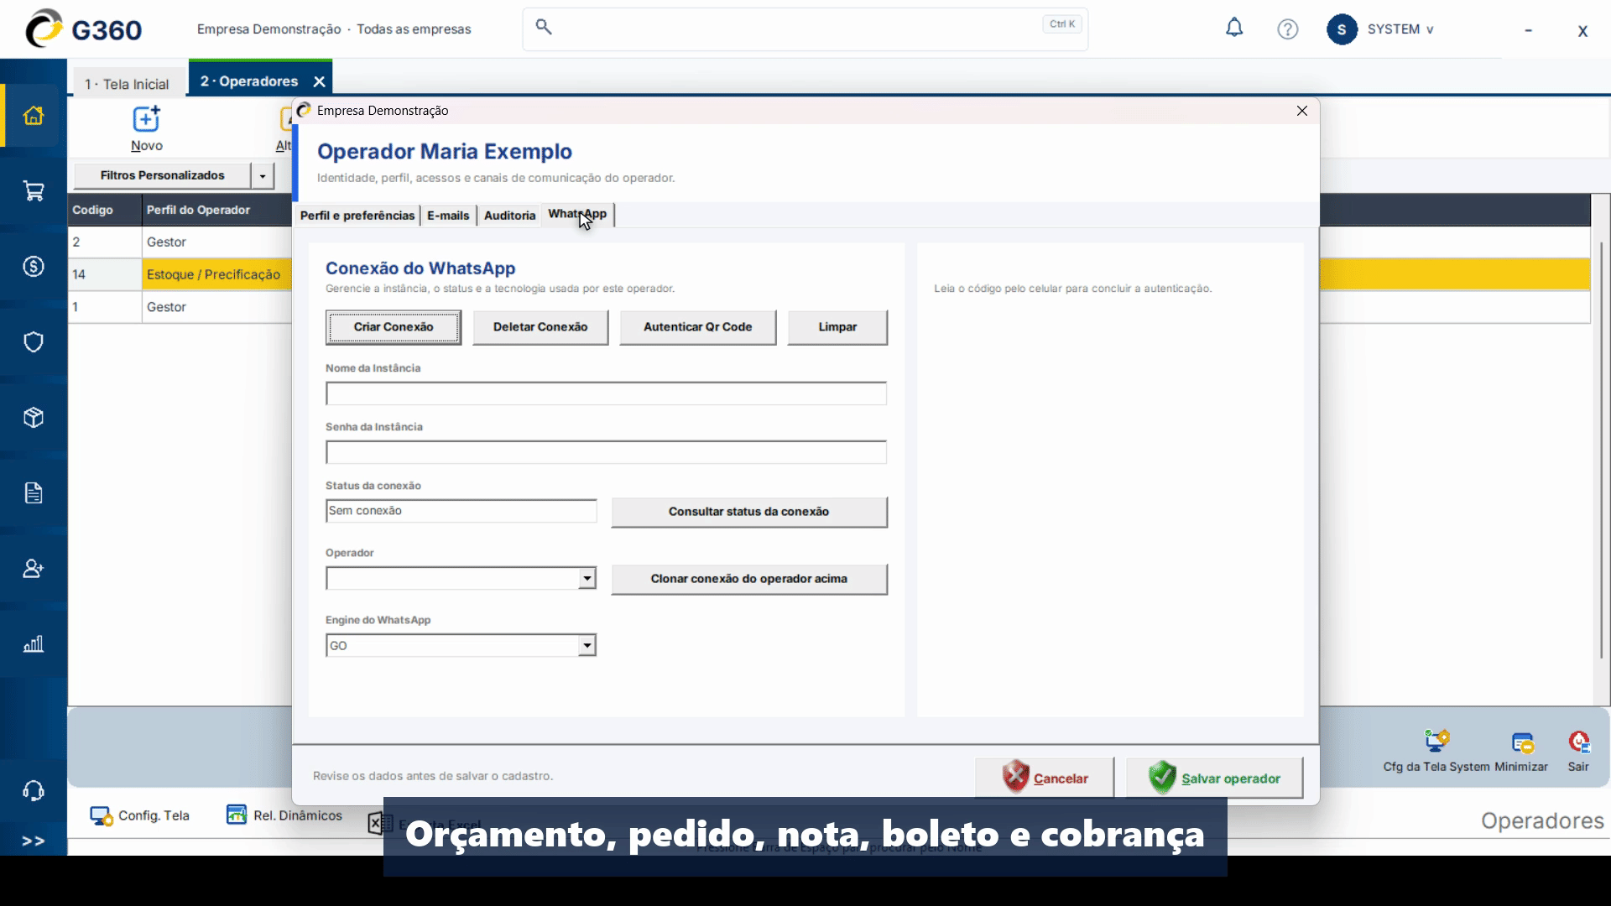Viewport: 1611px width, 906px height.
Task: Click the S user avatar
Action: point(1342,29)
